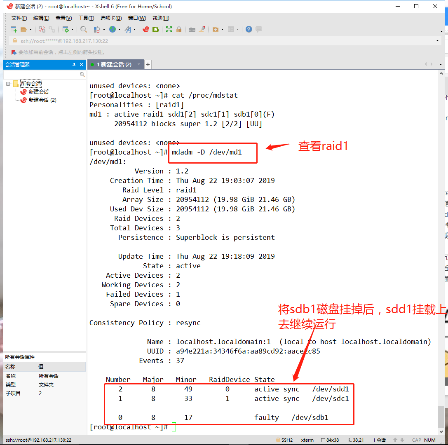Screen dimensions: 448x445
Task: Click the 值 column header in properties
Action: pos(61,367)
